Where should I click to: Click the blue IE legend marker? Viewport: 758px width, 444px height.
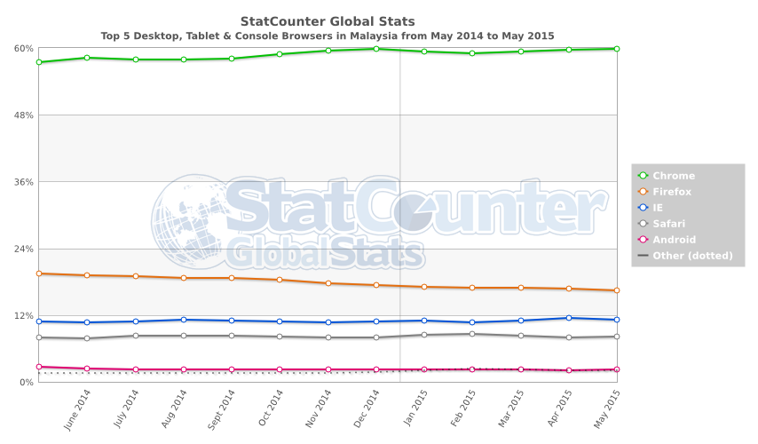click(x=644, y=208)
